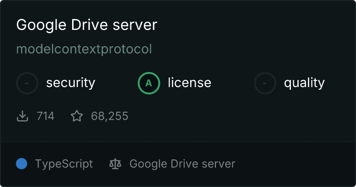Screen dimensions: 356x187
Task: Click the downloads arrow icon
Action: (22, 116)
